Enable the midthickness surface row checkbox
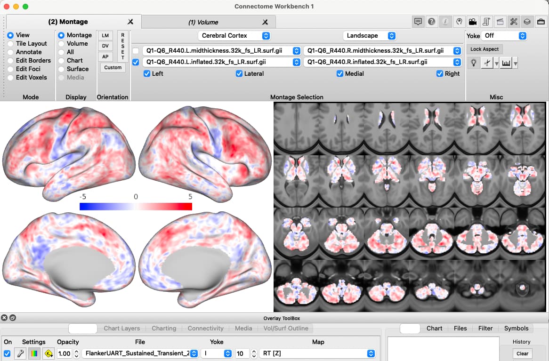The image size is (549, 361). coord(136,51)
